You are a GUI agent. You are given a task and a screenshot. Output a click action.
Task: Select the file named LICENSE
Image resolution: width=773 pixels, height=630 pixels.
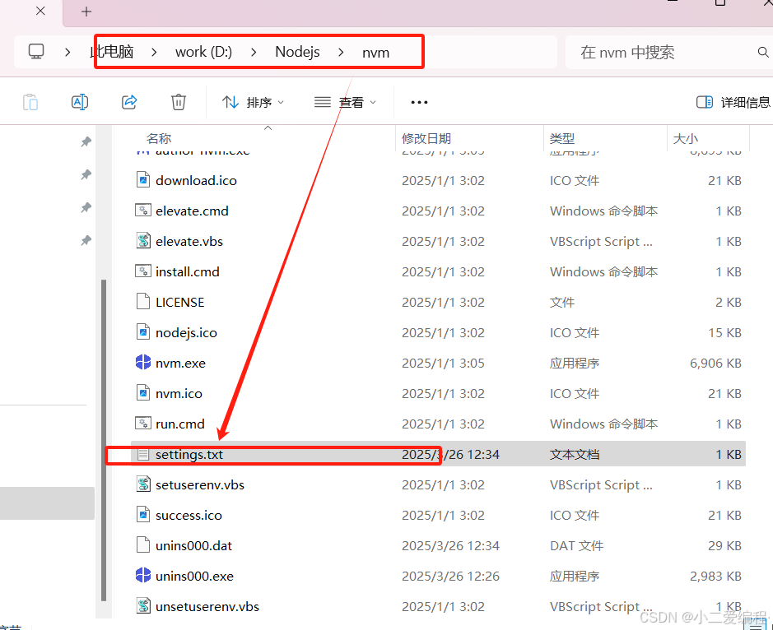(x=180, y=303)
